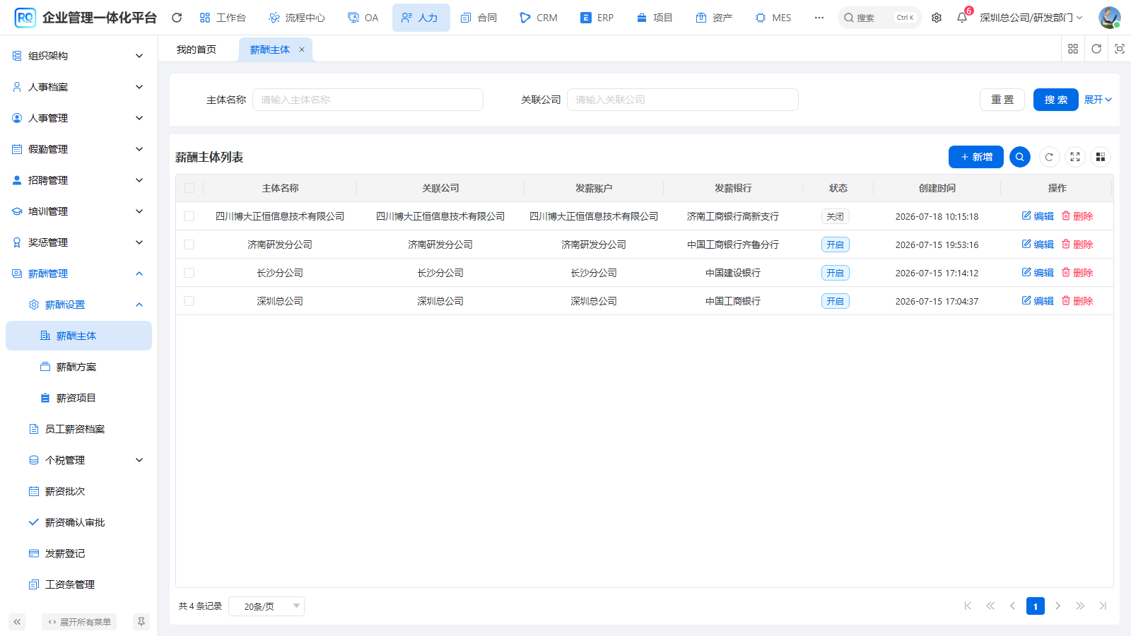The width and height of the screenshot is (1131, 636).
Task: Edit the 长沙分公司 row
Action: pyautogui.click(x=1038, y=273)
